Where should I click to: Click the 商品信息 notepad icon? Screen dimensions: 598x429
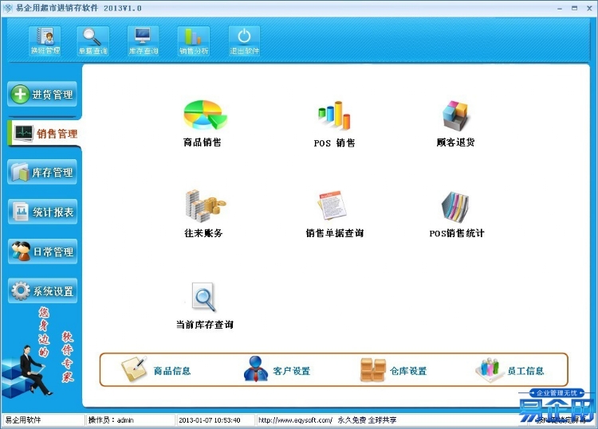click(134, 369)
